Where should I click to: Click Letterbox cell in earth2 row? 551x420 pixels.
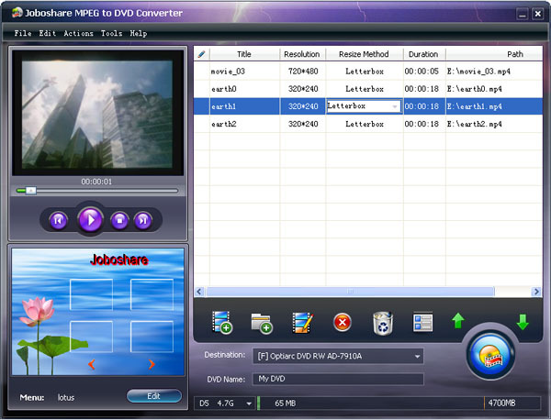tap(365, 124)
